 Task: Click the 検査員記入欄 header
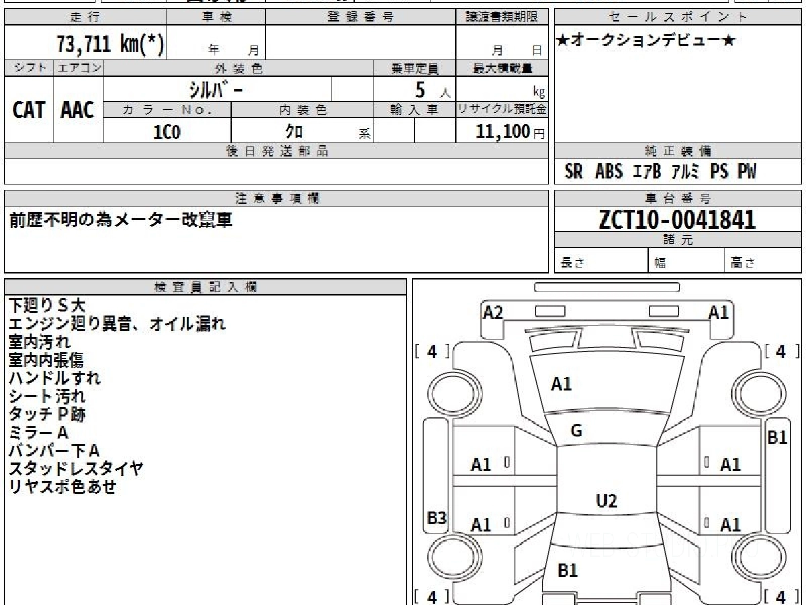206,287
